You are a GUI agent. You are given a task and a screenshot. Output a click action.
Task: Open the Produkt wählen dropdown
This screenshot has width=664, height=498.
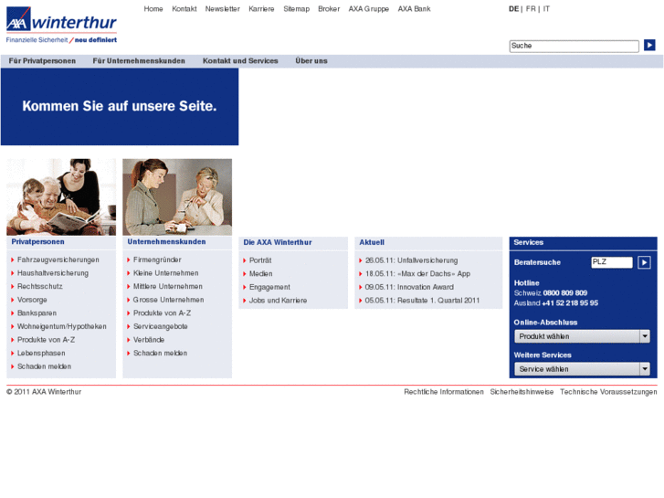(582, 336)
